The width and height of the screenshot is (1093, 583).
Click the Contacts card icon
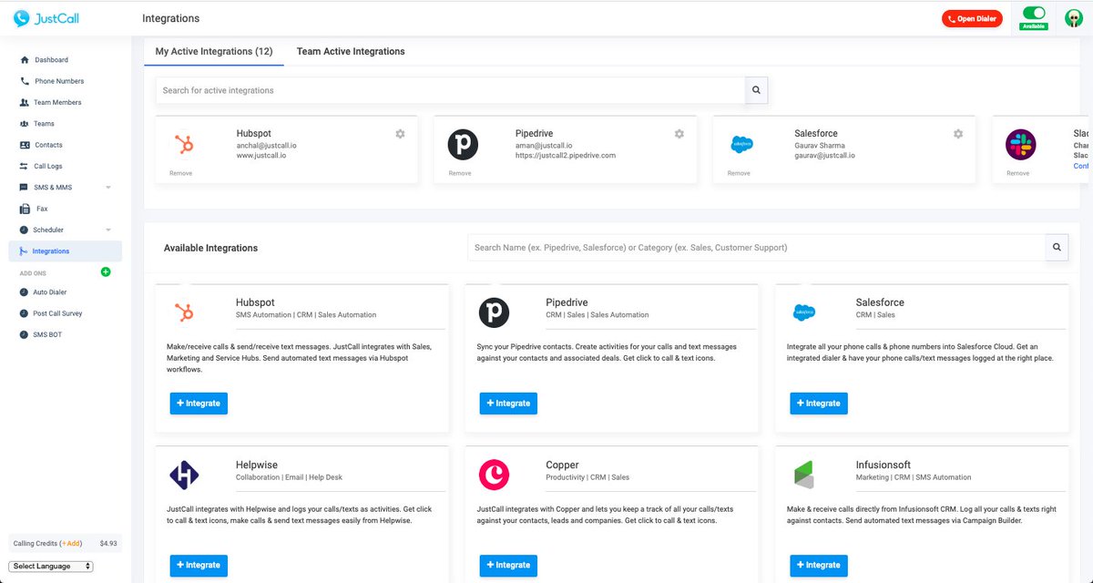[25, 145]
